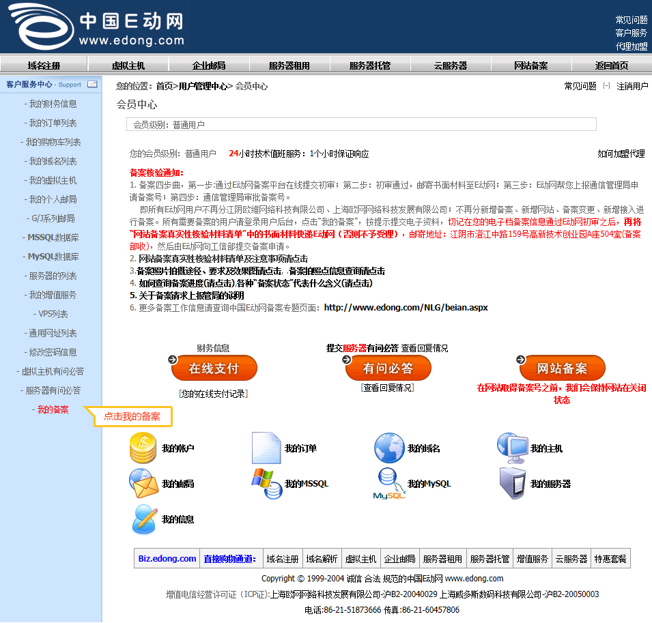The height and width of the screenshot is (623, 652).
Task: Open 网站备案真实性核验材料清单及注意事项请点击 link
Action: point(223,259)
